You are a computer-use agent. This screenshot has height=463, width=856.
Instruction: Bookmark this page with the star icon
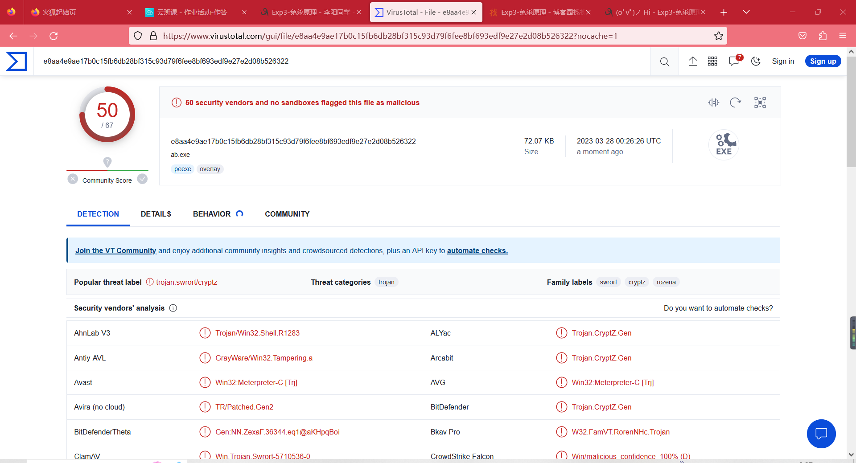coord(719,36)
